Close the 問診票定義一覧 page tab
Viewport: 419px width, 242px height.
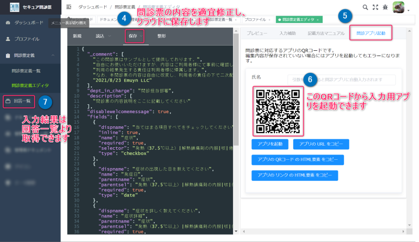[236, 20]
